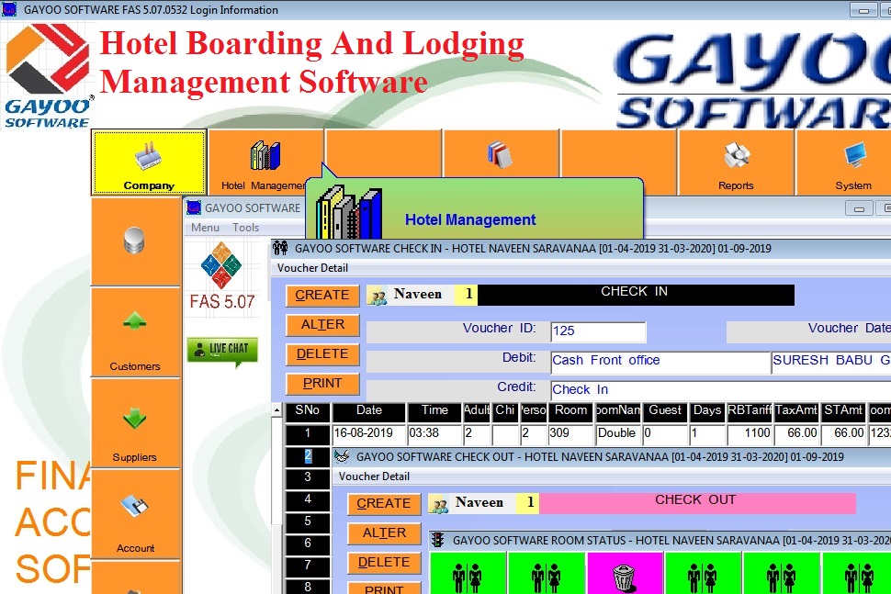This screenshot has width=891, height=594.
Task: Click the database cylinder sidebar button
Action: [135, 241]
